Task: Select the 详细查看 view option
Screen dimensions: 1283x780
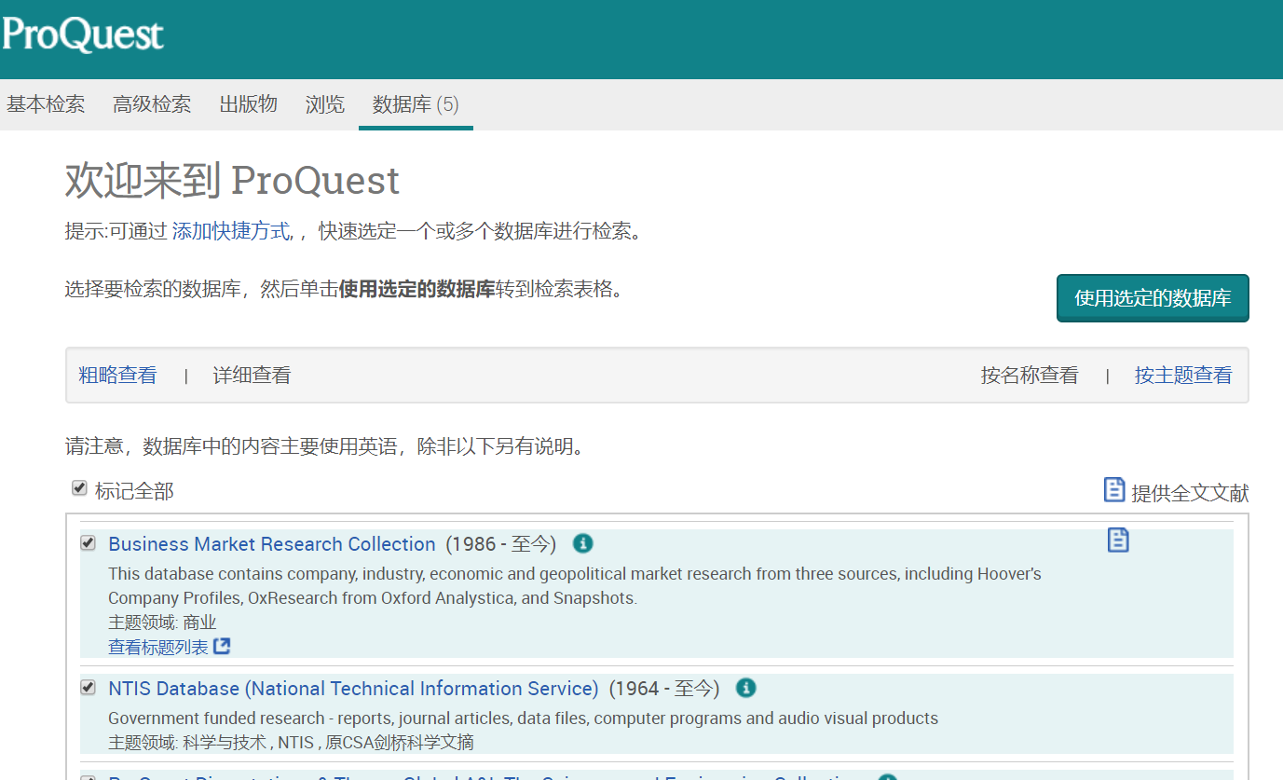Action: [x=253, y=376]
